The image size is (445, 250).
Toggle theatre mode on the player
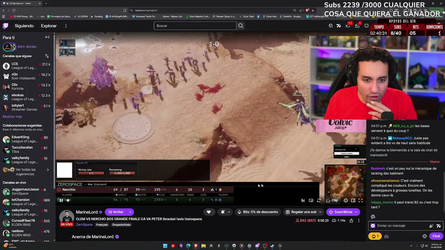pyautogui.click(x=353, y=200)
